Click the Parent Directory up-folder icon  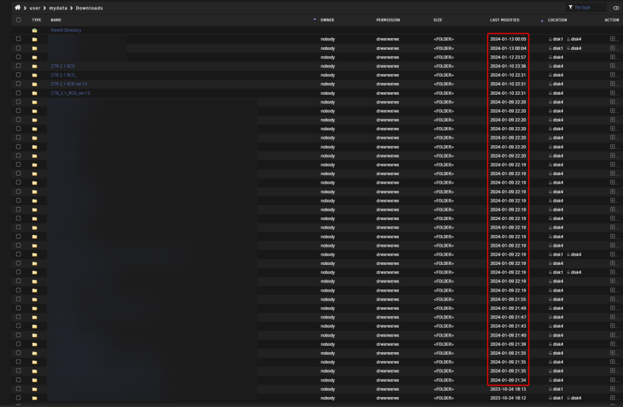pos(34,30)
